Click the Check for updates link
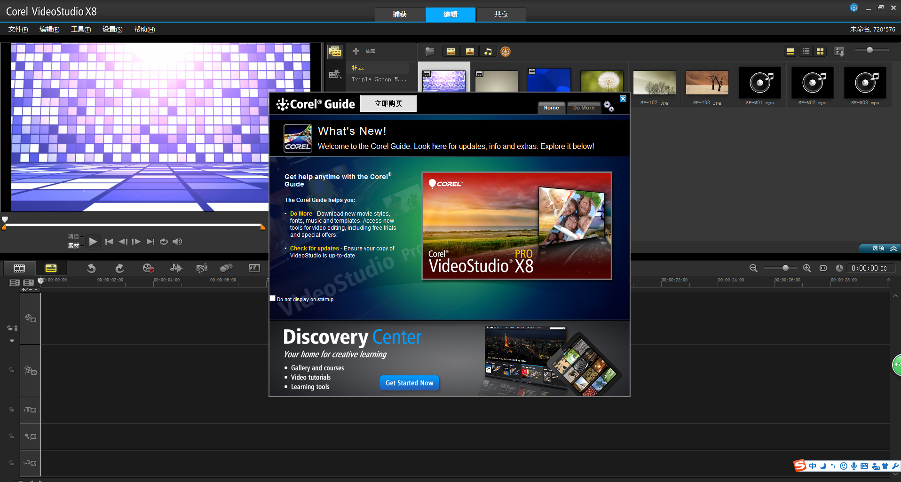Viewport: 901px width, 482px height. [315, 249]
